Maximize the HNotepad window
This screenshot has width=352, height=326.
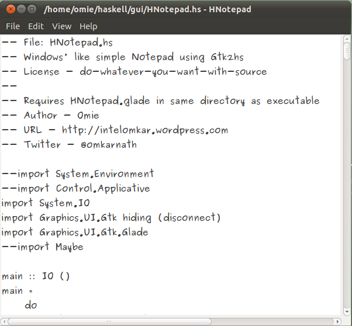click(32, 9)
